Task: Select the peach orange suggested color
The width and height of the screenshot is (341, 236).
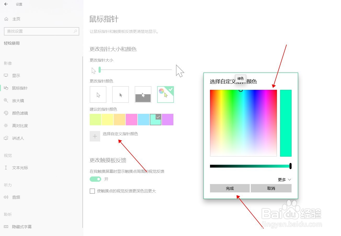Action: [120, 120]
